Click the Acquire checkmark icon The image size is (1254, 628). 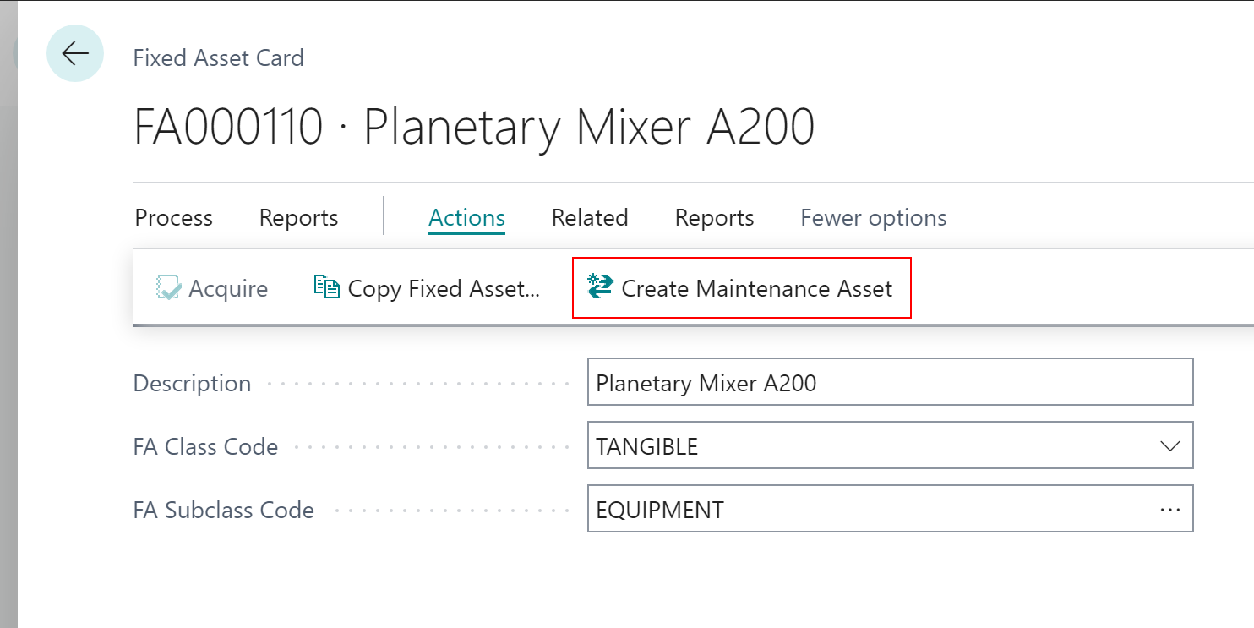pyautogui.click(x=169, y=288)
